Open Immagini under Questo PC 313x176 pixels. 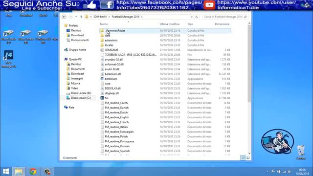(x=77, y=79)
